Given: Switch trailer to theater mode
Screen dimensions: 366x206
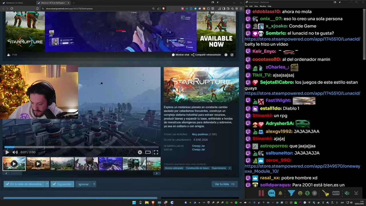Looking at the screenshot, I should 148,152.
